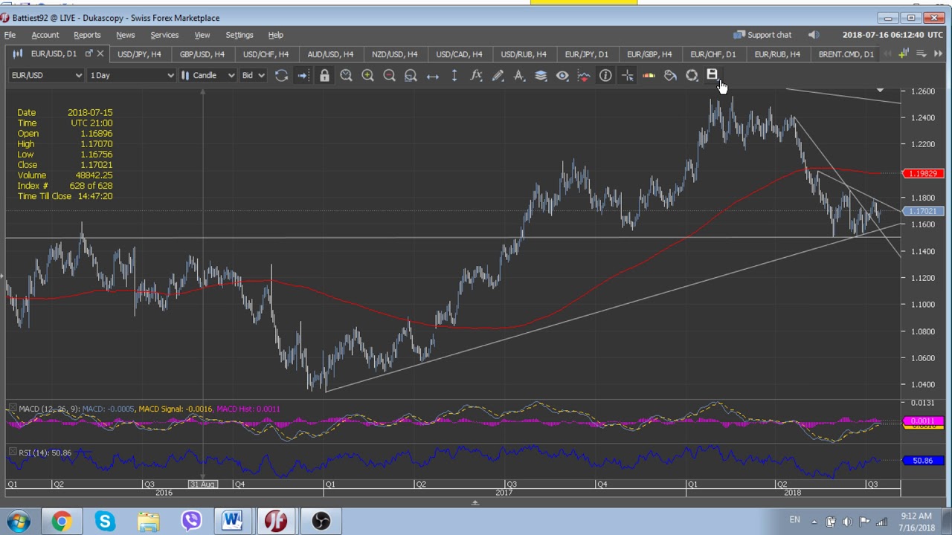
Task: Undock the EUR/USD, D1 chart tab
Action: pos(89,53)
